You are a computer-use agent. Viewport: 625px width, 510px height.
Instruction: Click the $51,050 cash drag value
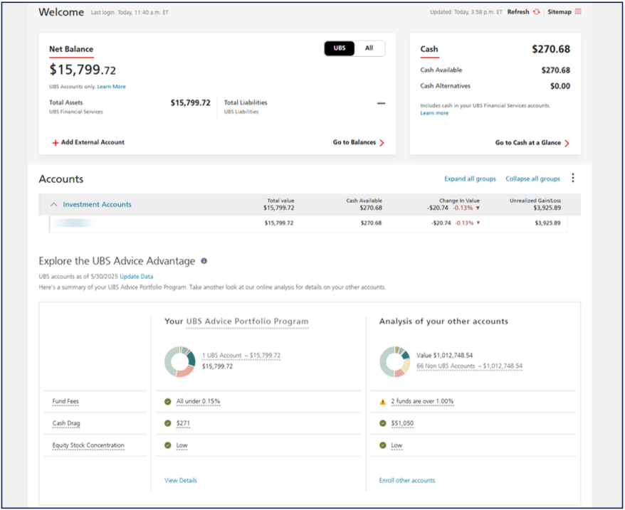pos(402,423)
